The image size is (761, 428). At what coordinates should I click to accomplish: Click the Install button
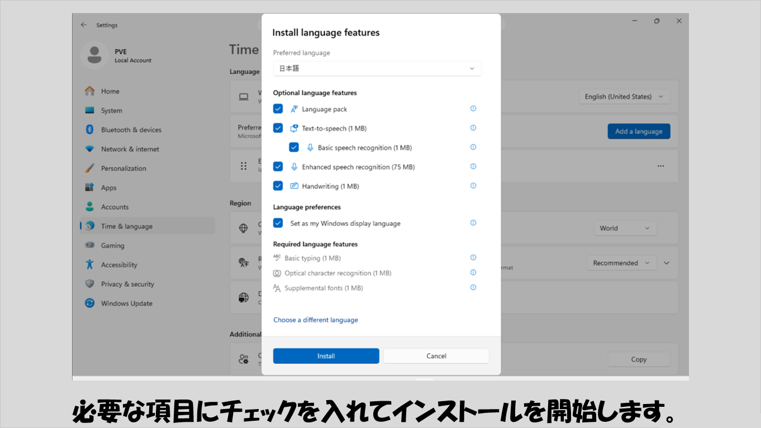[326, 356]
